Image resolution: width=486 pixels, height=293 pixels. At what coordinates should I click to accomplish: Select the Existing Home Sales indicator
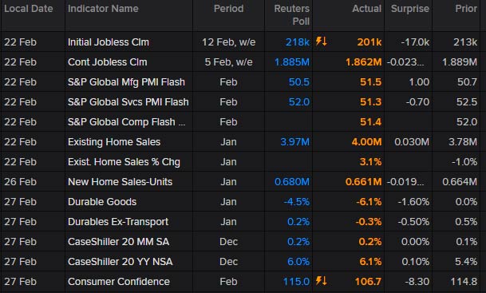(114, 142)
